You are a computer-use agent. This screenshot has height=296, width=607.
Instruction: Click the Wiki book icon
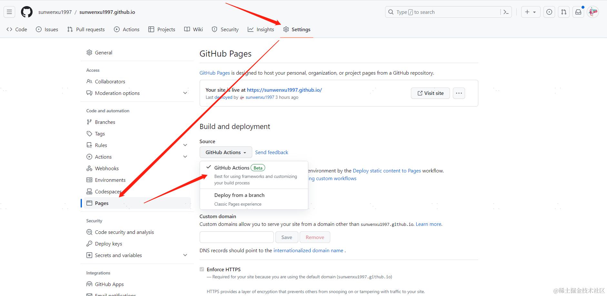pos(187,29)
